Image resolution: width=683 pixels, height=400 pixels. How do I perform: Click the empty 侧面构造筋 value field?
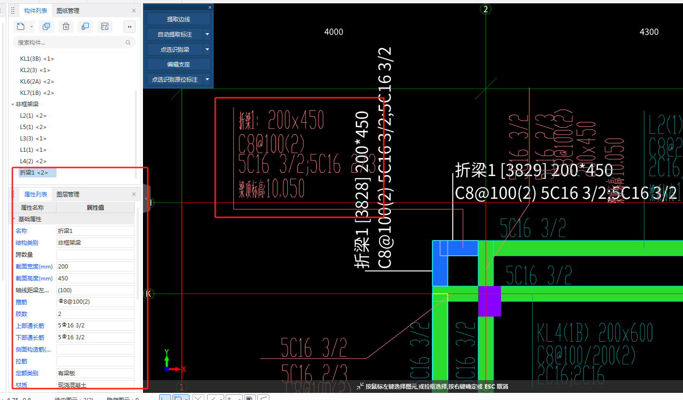pyautogui.click(x=95, y=349)
